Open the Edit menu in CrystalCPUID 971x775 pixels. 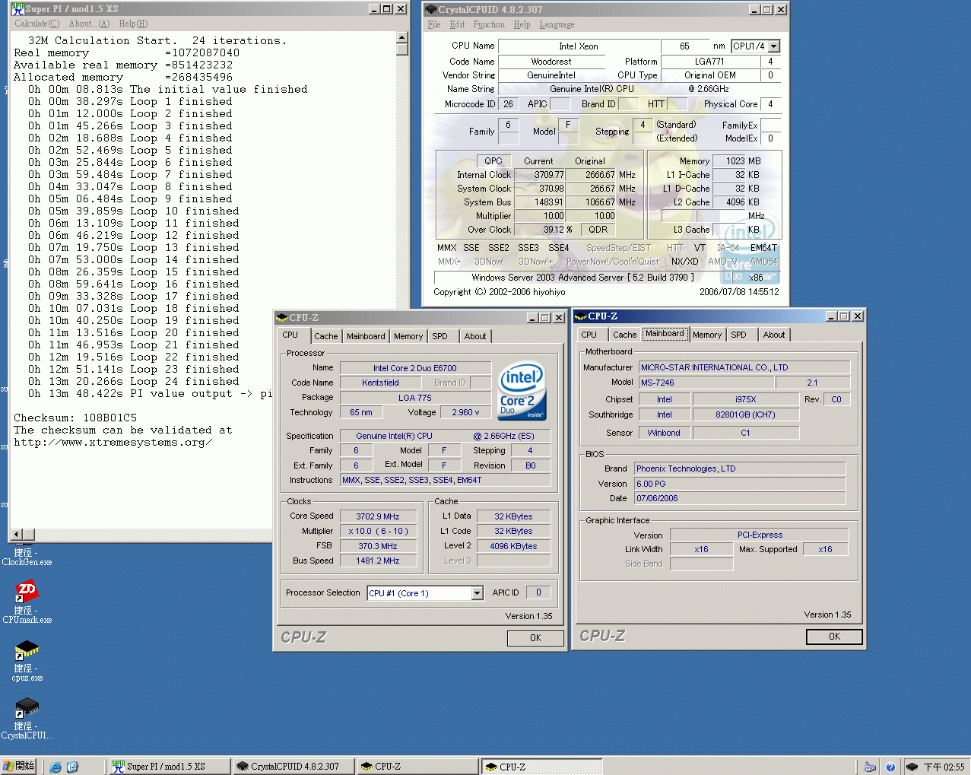tap(457, 24)
